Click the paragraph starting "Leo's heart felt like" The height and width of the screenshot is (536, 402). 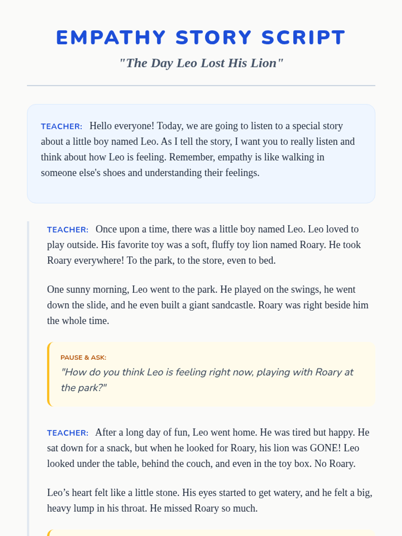210,500
